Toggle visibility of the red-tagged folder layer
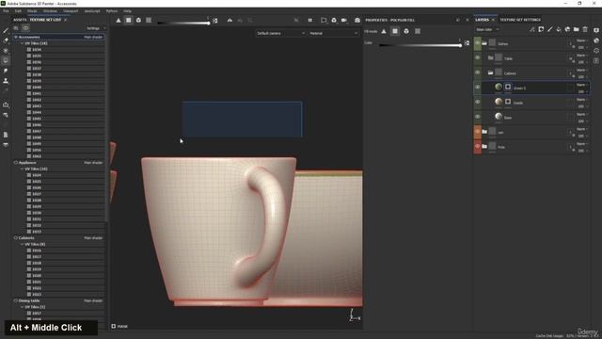The image size is (602, 339). [x=478, y=146]
